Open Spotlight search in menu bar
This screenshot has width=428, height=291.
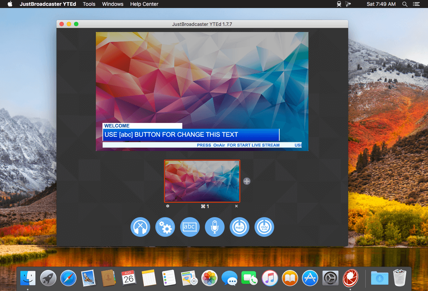tap(405, 4)
